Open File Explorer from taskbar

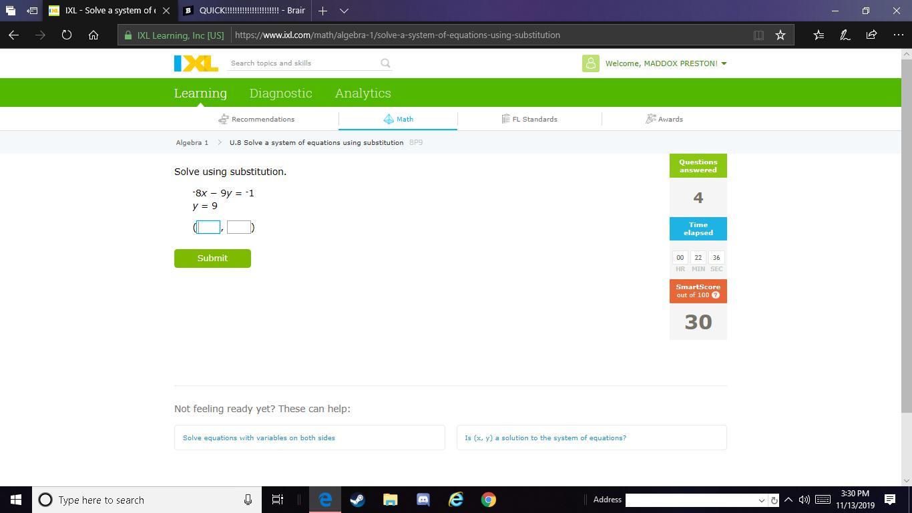pos(390,500)
